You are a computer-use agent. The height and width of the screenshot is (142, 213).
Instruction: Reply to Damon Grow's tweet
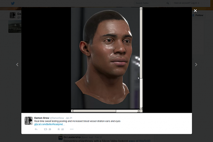click(36, 129)
